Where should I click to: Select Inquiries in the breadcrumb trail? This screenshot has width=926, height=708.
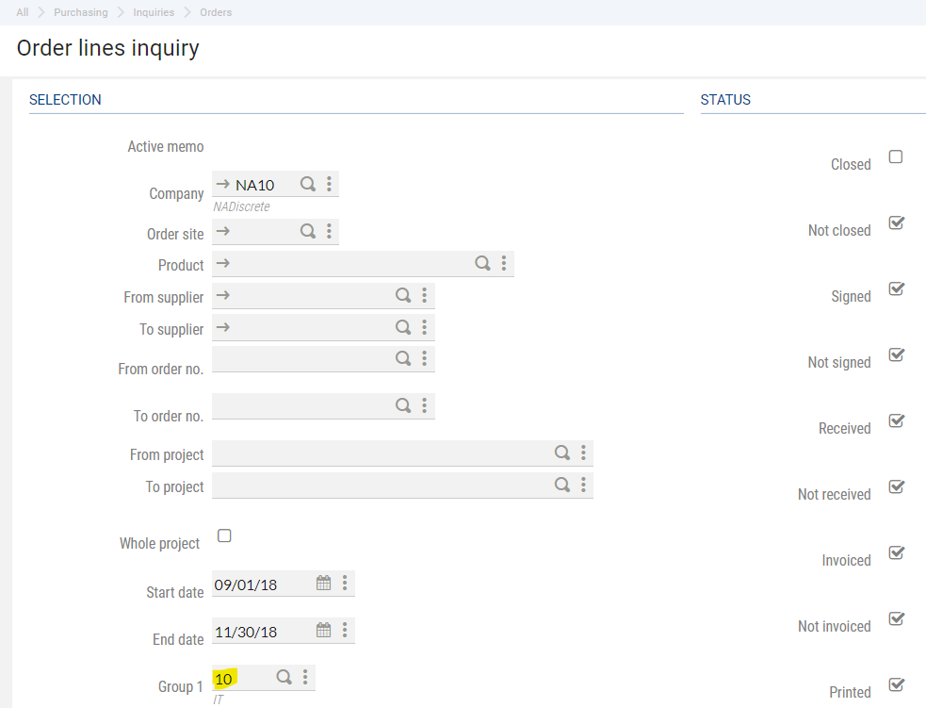point(153,12)
